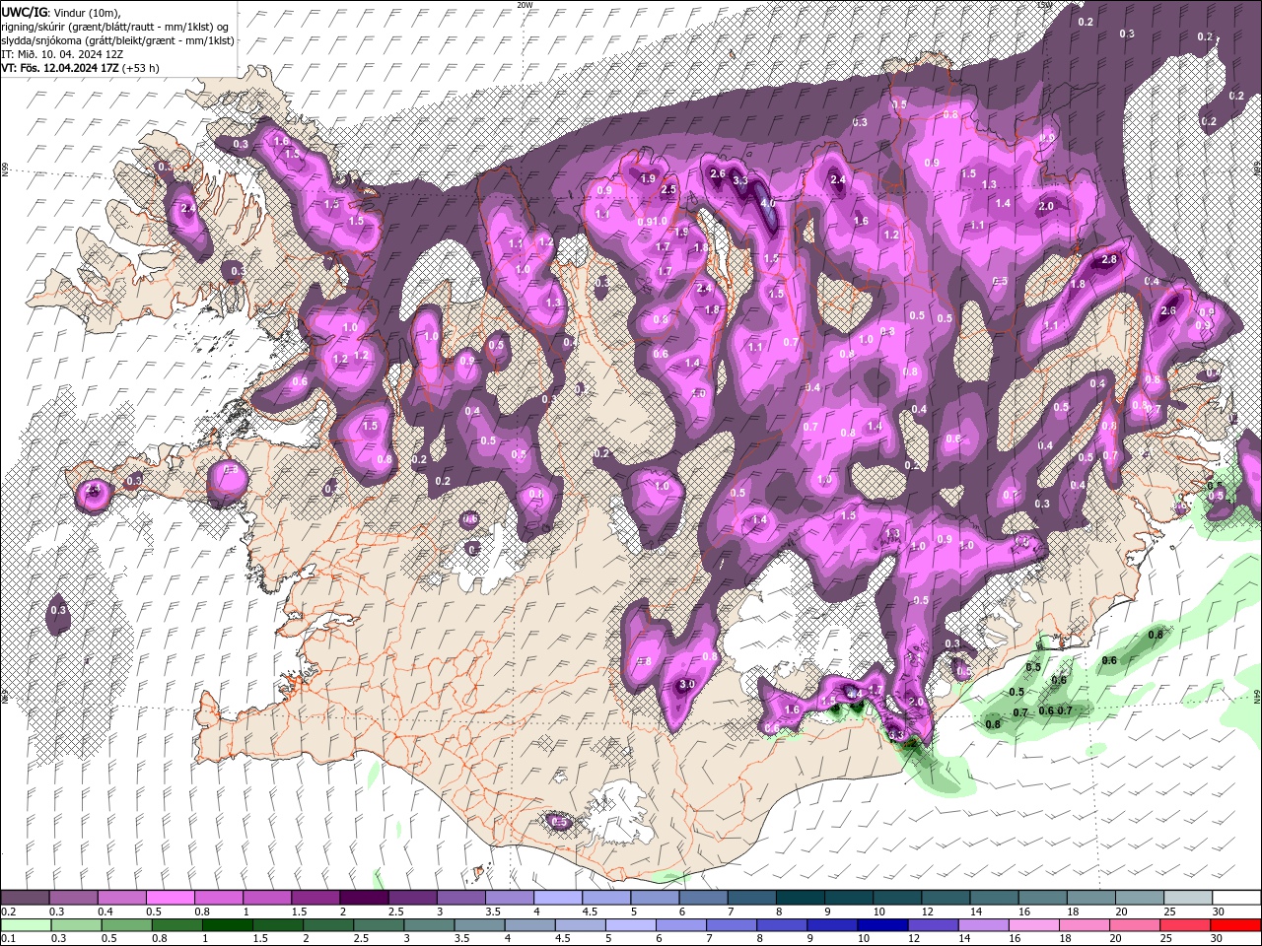The height and width of the screenshot is (946, 1262).
Task: Click the darkest purple 2–2.5 snow swatch
Action: tap(363, 898)
